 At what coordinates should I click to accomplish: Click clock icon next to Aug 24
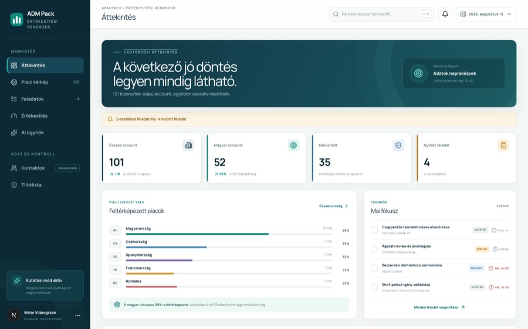pos(494,230)
